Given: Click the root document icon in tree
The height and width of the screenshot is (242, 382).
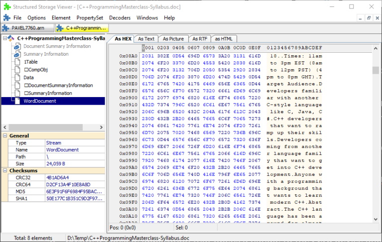Looking at the screenshot, I should click(11, 38).
